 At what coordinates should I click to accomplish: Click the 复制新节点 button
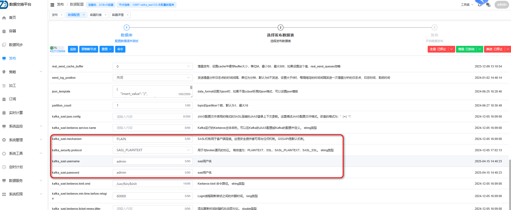(x=89, y=49)
